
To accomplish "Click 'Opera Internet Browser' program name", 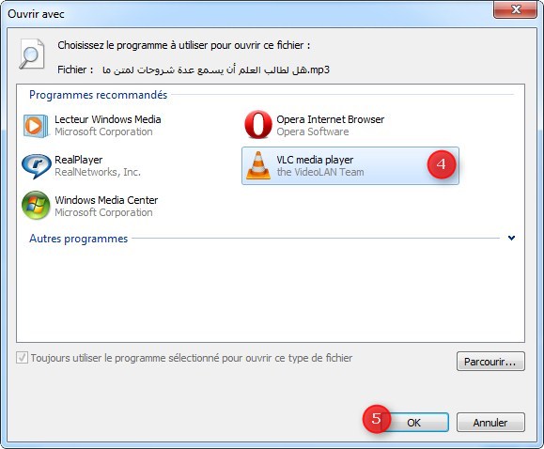I will 331,119.
